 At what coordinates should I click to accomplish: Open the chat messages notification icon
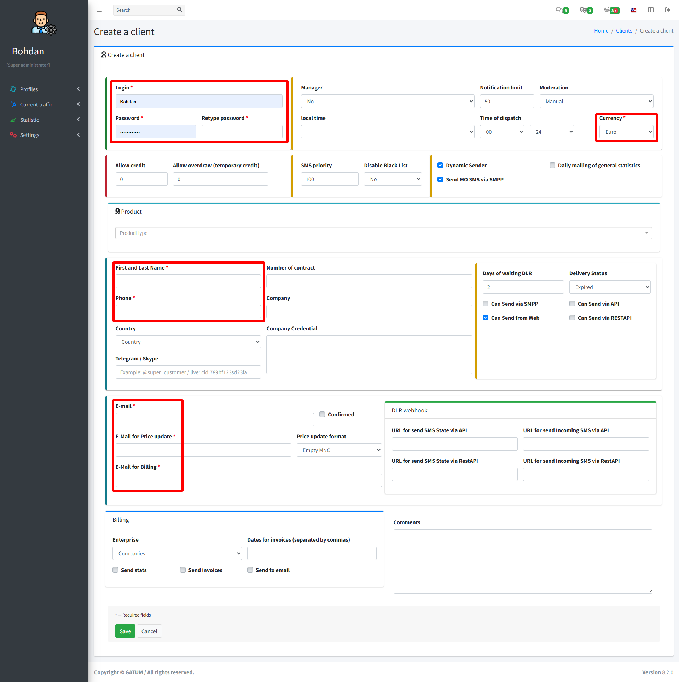click(x=561, y=10)
